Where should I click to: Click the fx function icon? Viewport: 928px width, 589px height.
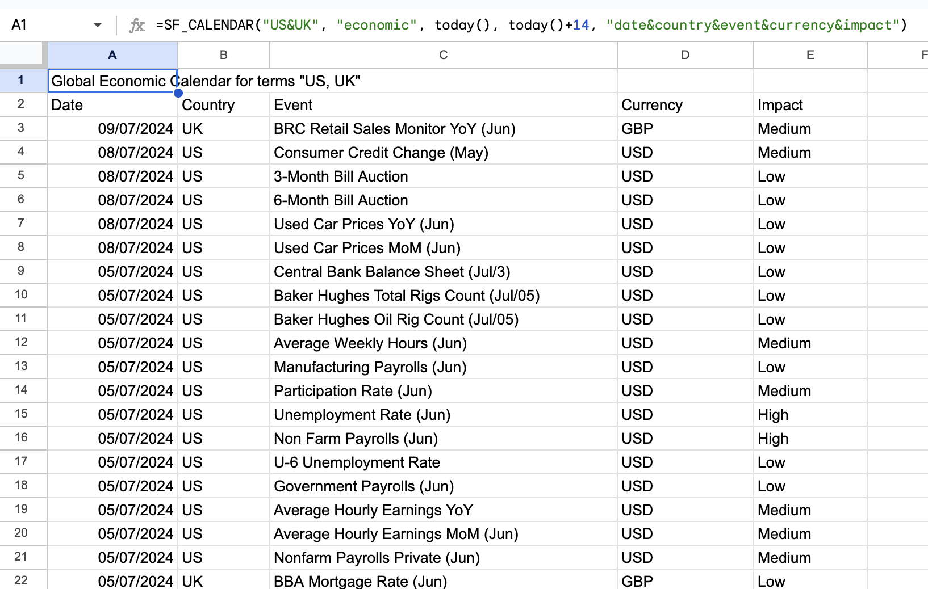(x=137, y=25)
